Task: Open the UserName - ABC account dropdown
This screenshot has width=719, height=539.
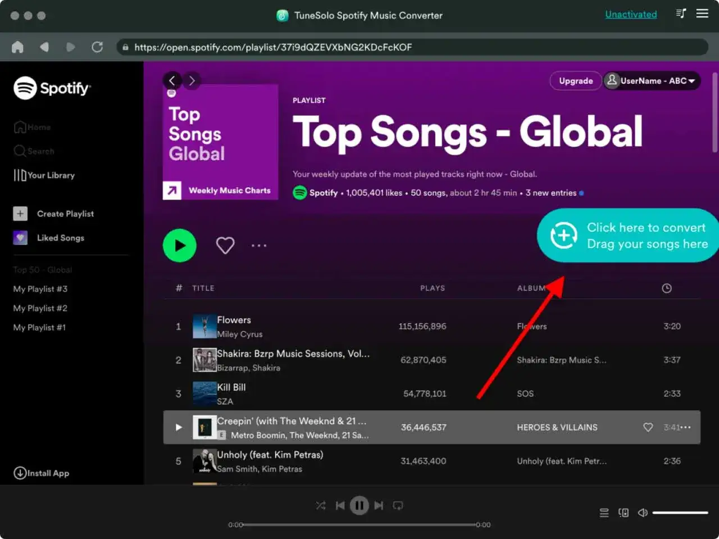Action: click(x=652, y=80)
